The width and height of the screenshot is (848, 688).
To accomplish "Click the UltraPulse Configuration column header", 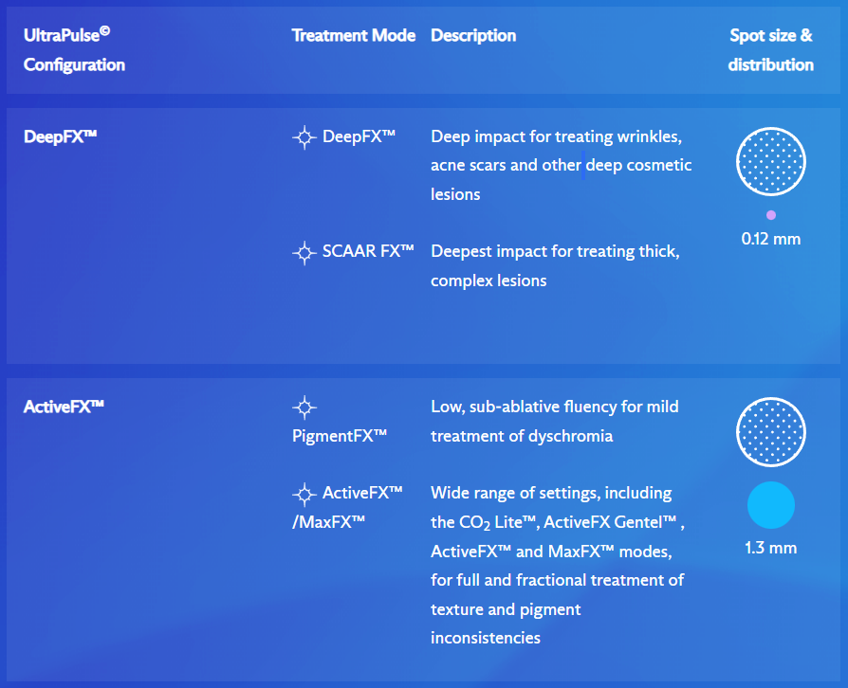I will click(74, 50).
